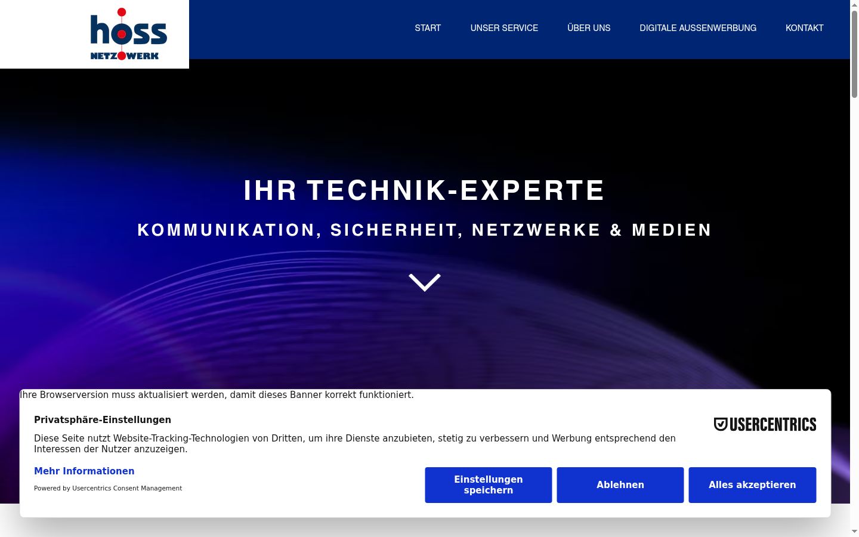Click the scroll-down chevron arrow
Image resolution: width=859 pixels, height=537 pixels.
coord(425,283)
